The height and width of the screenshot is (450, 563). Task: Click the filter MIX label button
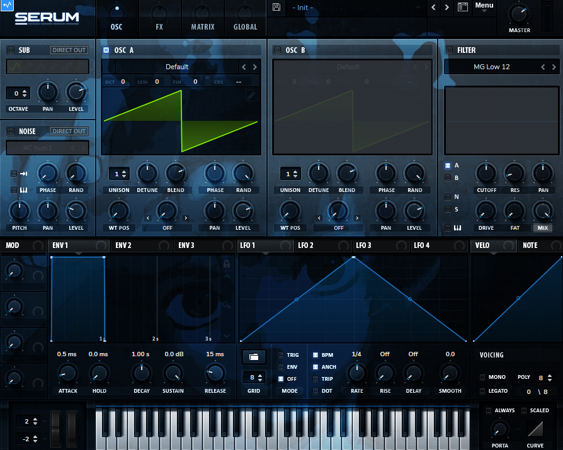click(543, 228)
